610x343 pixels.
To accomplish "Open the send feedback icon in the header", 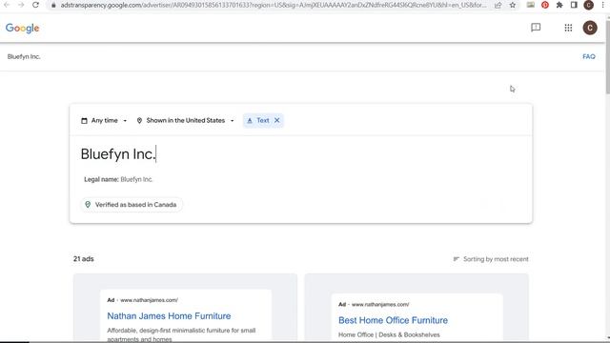I will pos(536,28).
